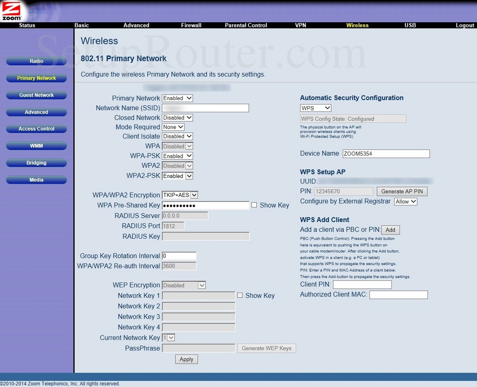Open the WMM settings page
The height and width of the screenshot is (387, 477).
[x=36, y=146]
